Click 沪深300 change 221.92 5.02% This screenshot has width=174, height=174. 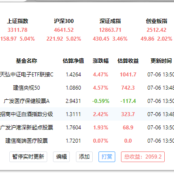tap(64, 39)
